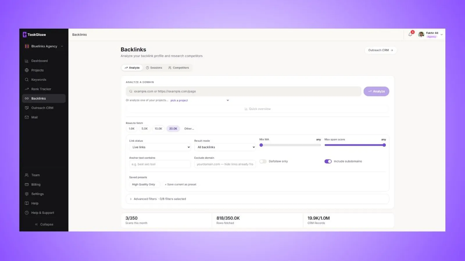This screenshot has width=465, height=261.
Task: Select 20.0K rows to fetch
Action: tap(173, 129)
